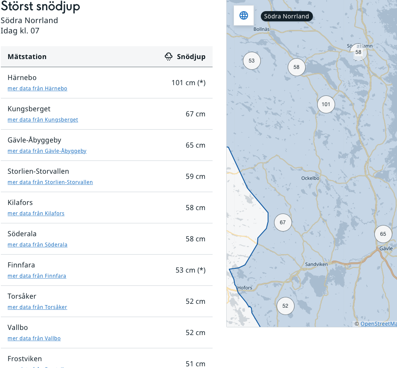Open more data from Härnebo
Screen dimensions: 397x368
[38, 89]
